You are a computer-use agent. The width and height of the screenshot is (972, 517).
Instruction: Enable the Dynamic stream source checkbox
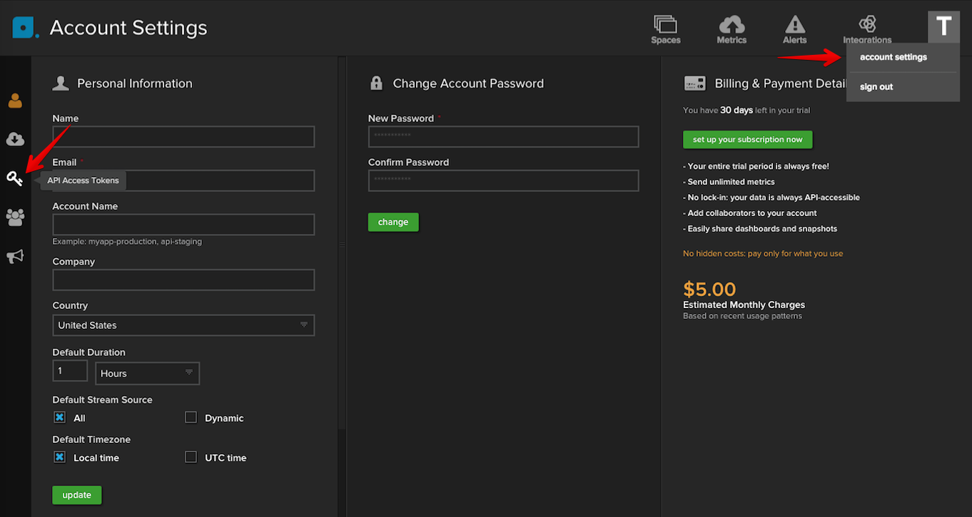tap(191, 417)
